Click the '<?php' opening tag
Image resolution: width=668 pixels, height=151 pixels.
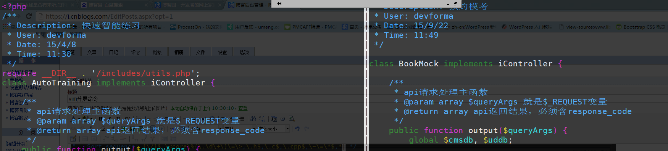pos(14,6)
